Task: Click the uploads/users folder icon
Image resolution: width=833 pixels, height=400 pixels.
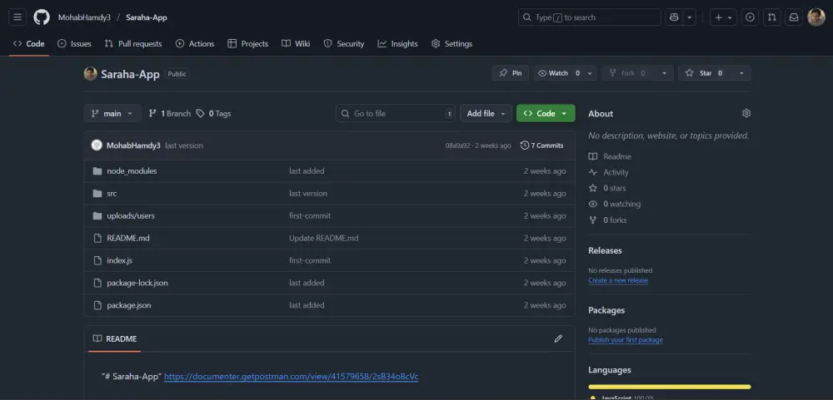Action: 97,215
